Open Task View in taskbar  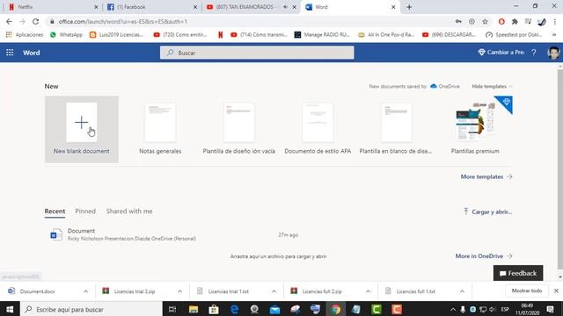click(172, 309)
